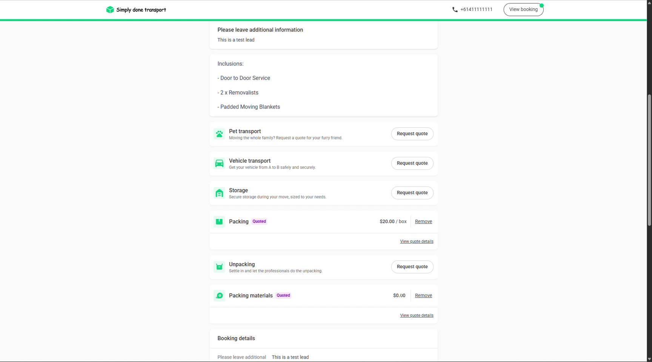652x362 pixels.
Task: Remove the Packing materials quote
Action: point(423,296)
